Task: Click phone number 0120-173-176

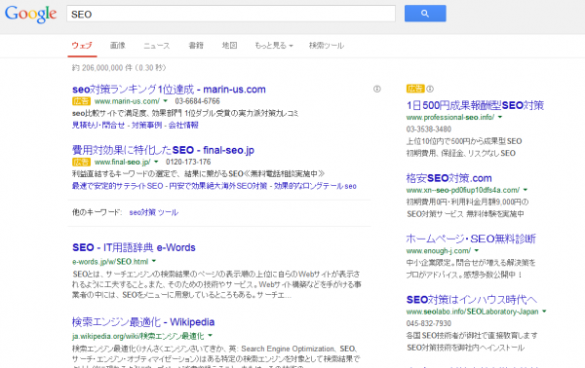Action: pyautogui.click(x=188, y=162)
